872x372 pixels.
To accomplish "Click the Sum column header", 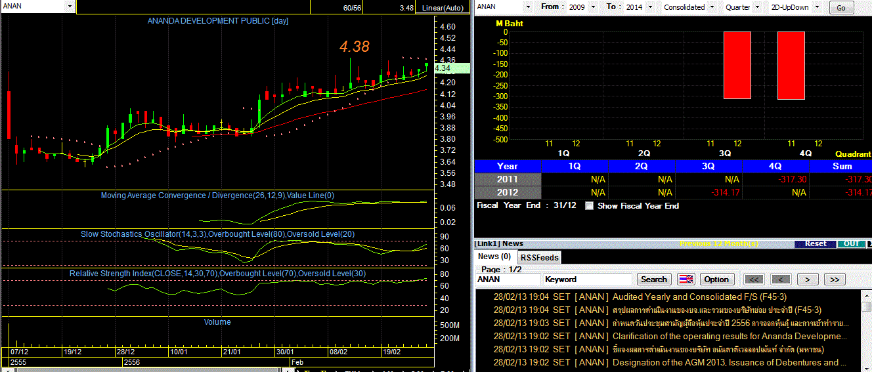I will click(x=842, y=166).
